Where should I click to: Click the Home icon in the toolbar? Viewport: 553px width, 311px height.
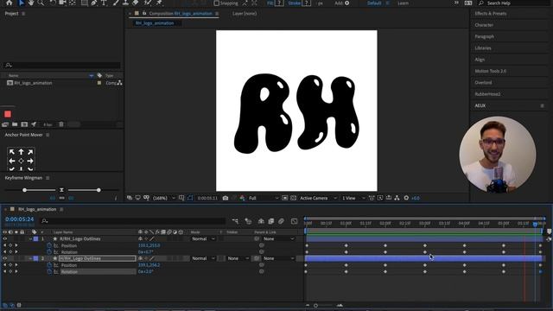coord(10,3)
